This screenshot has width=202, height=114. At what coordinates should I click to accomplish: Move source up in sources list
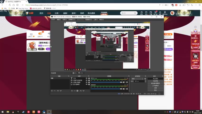coord(81,91)
